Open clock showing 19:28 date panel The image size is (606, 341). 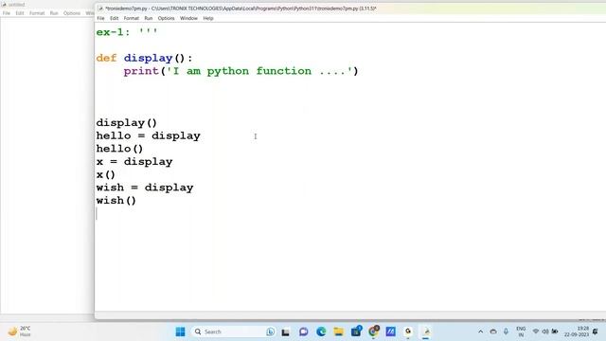[x=577, y=332]
